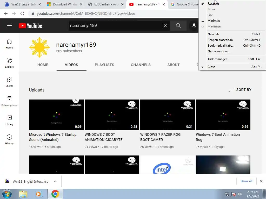The image size is (266, 199).
Task: Select the channel VIDEOS tab
Action: coord(71,65)
